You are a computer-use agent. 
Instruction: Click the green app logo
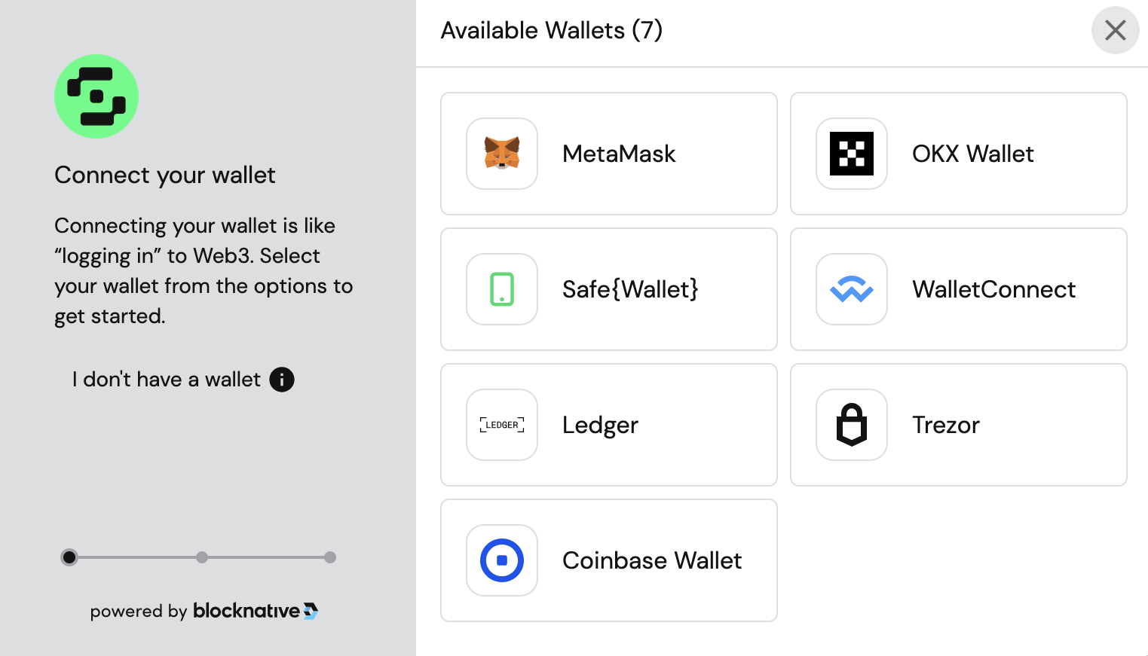click(x=96, y=96)
